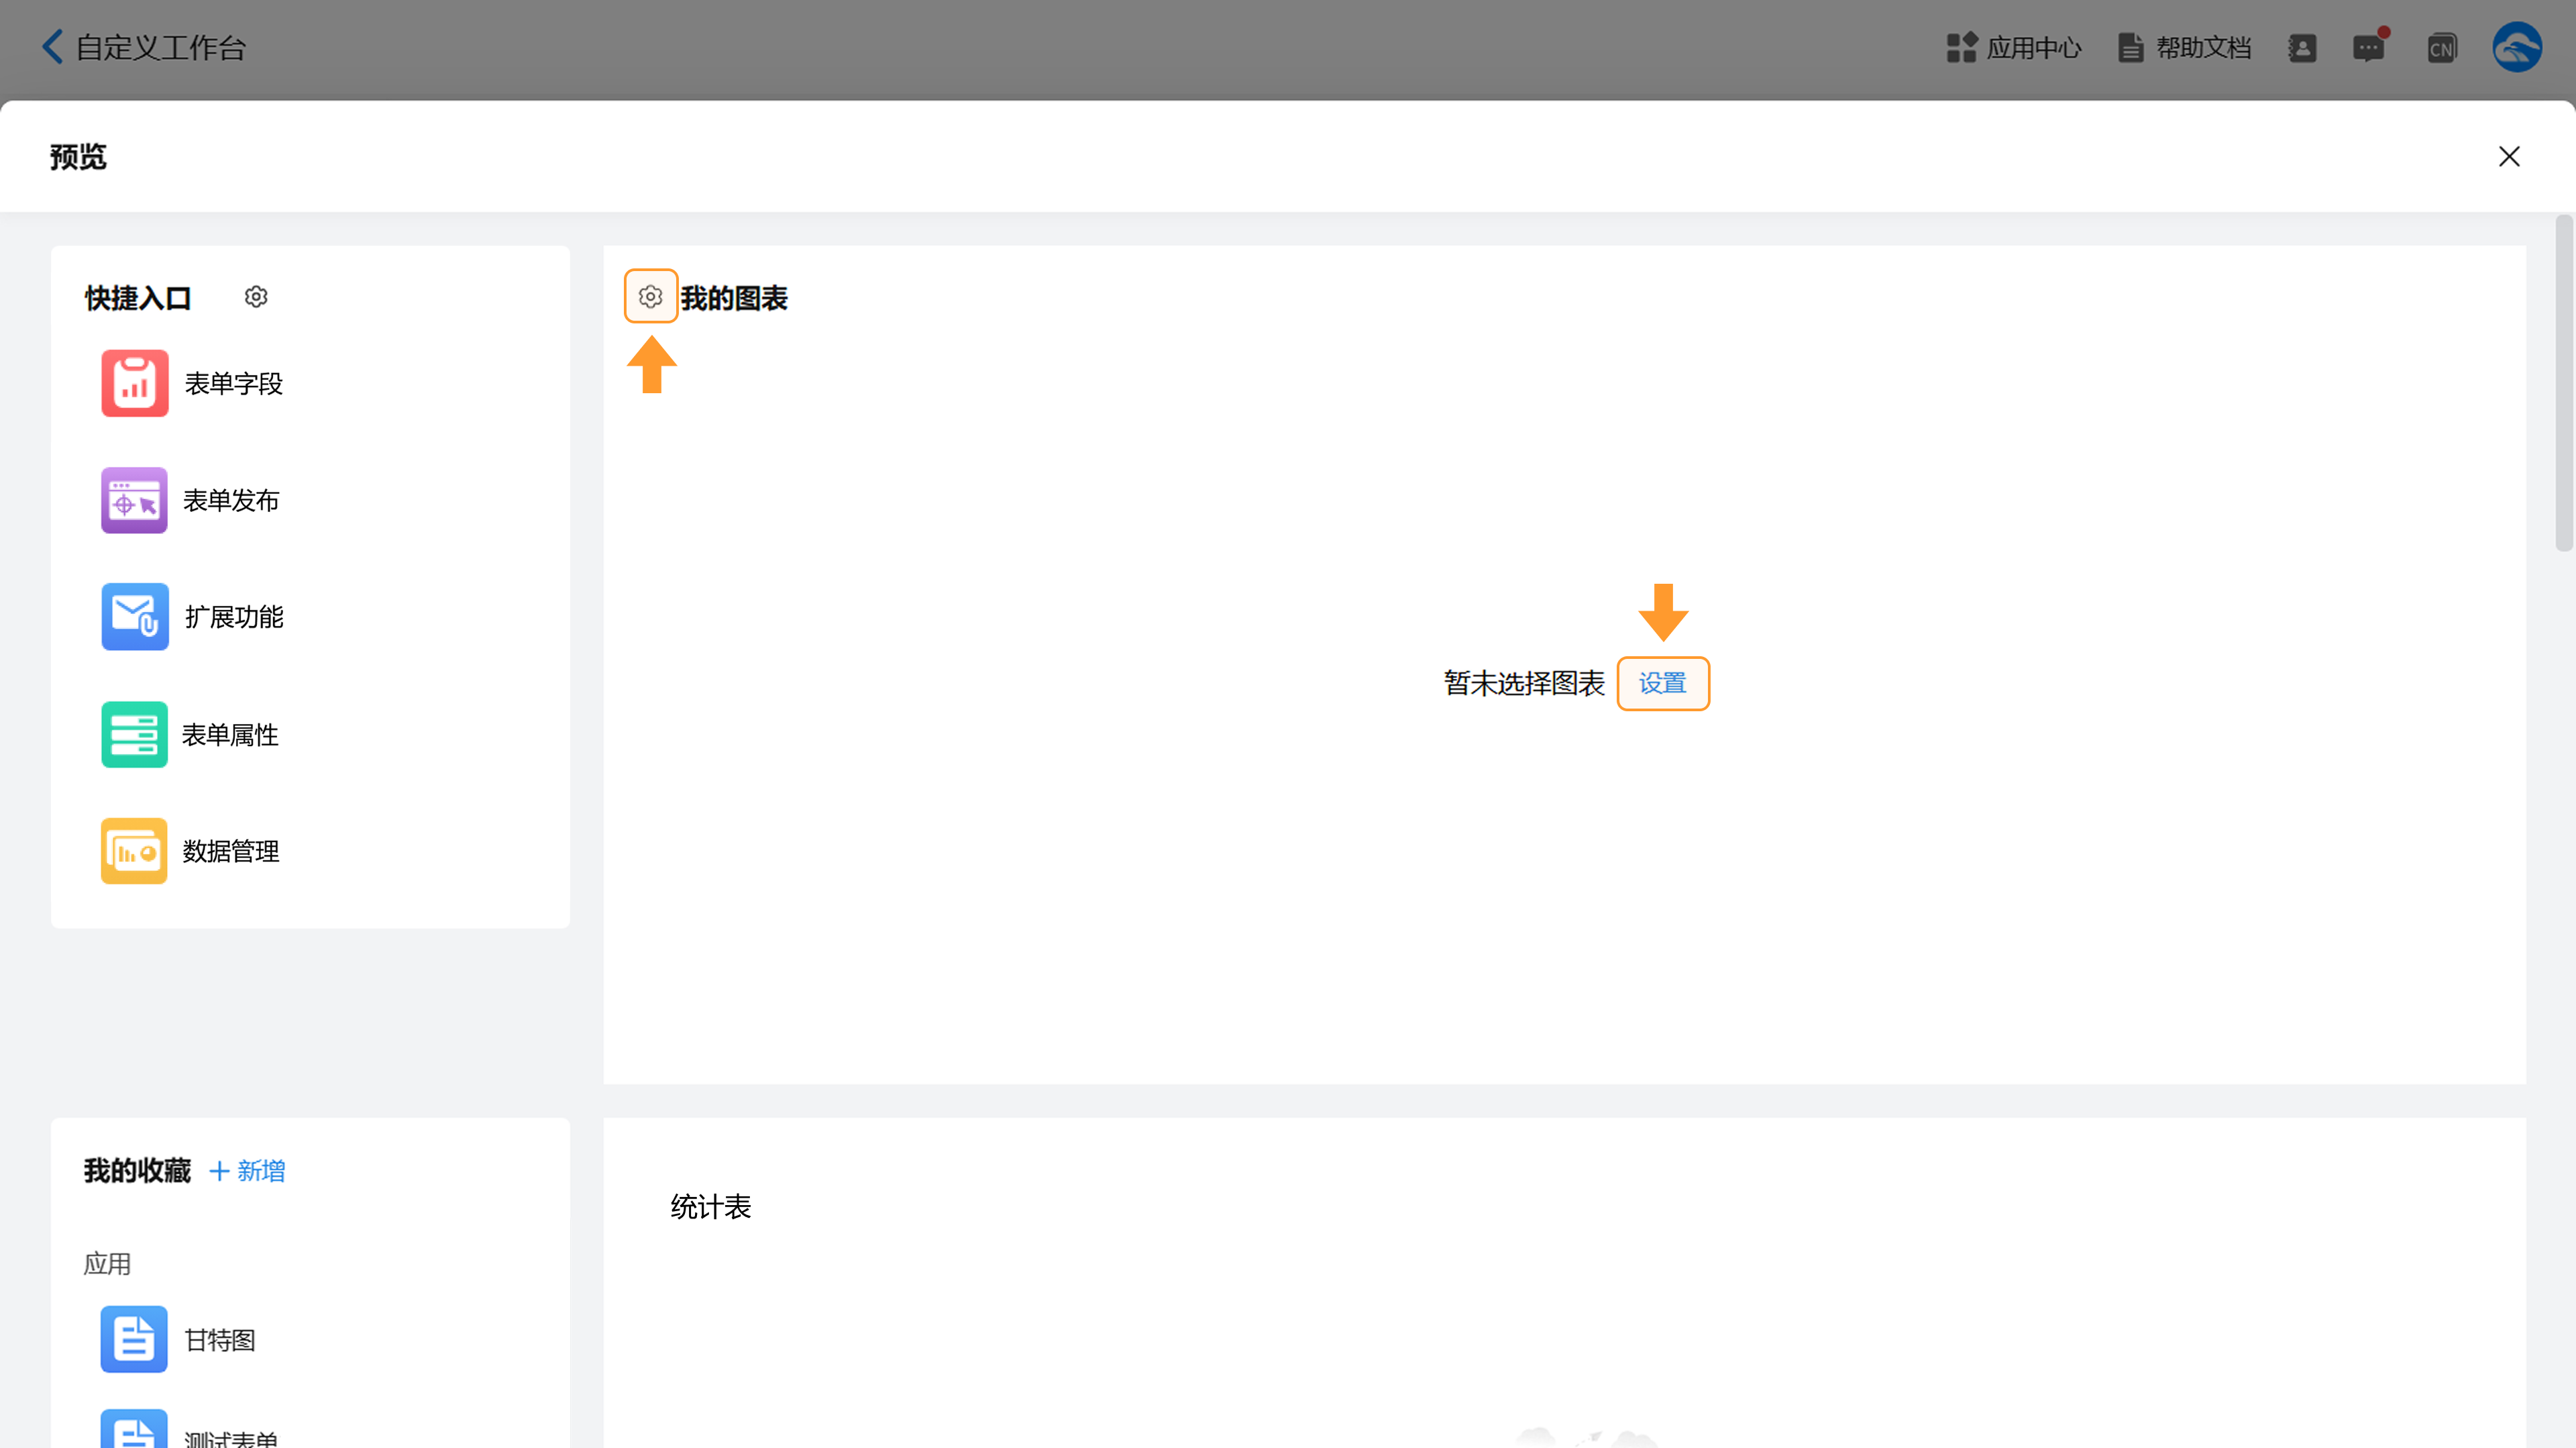Click the 表单发布 label
Viewport: 2576px width, 1448px height.
pyautogui.click(x=231, y=501)
